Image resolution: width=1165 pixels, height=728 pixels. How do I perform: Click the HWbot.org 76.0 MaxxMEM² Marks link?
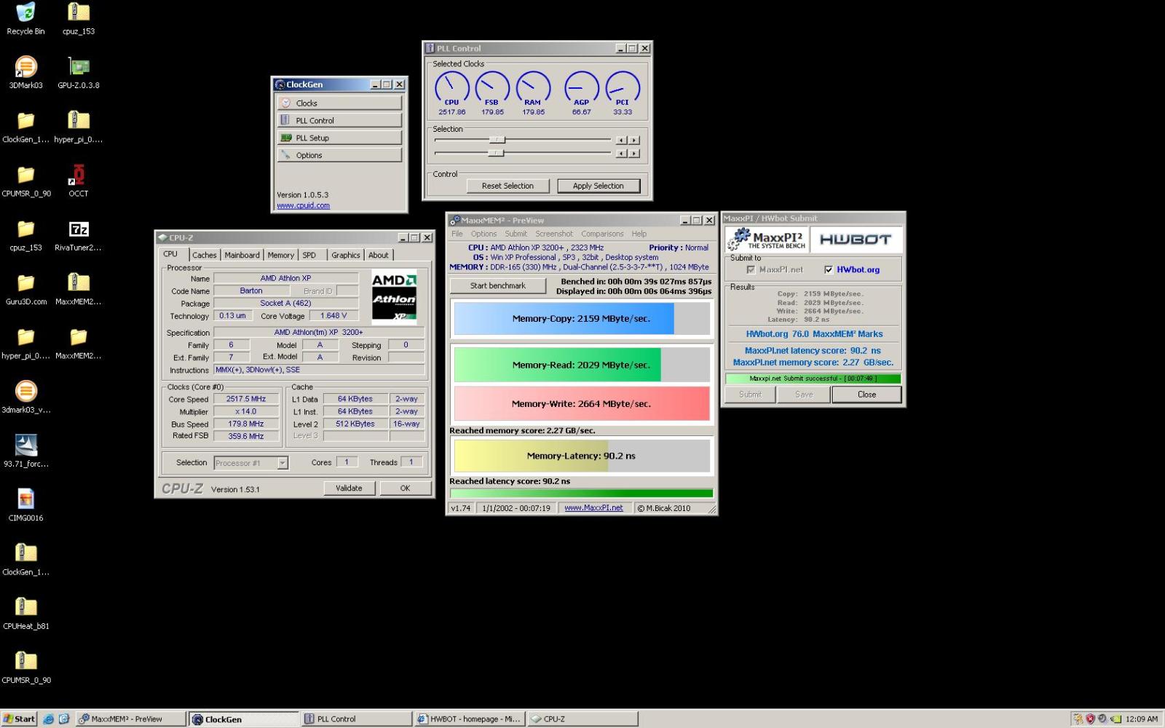814,334
